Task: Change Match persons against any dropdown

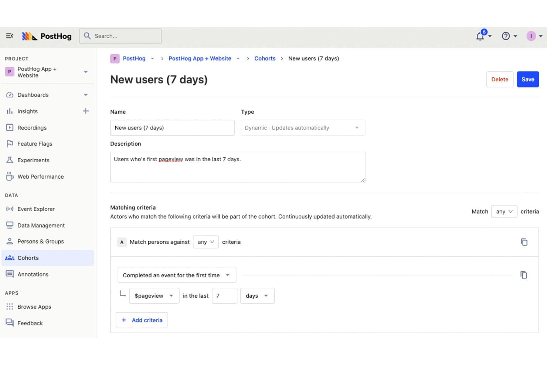Action: 206,242
